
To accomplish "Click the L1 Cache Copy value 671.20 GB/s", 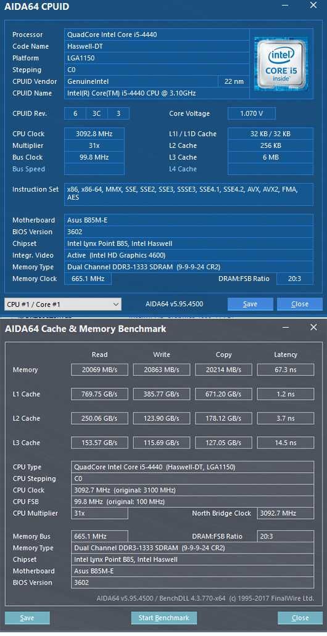I will [x=223, y=394].
